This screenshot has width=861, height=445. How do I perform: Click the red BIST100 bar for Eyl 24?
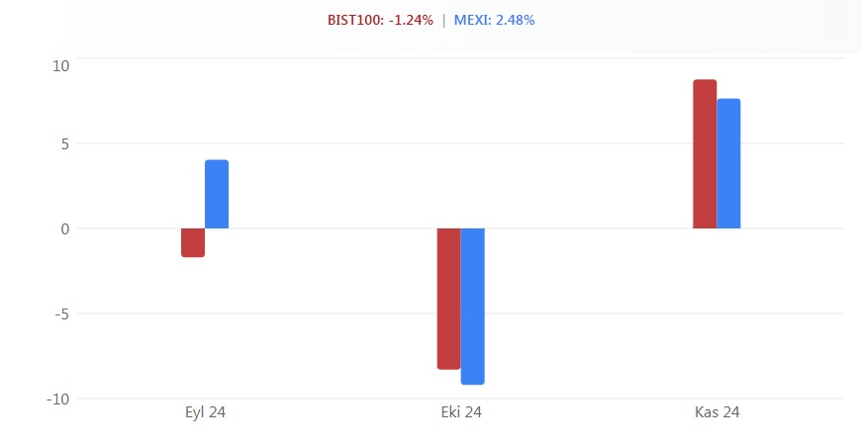point(193,242)
